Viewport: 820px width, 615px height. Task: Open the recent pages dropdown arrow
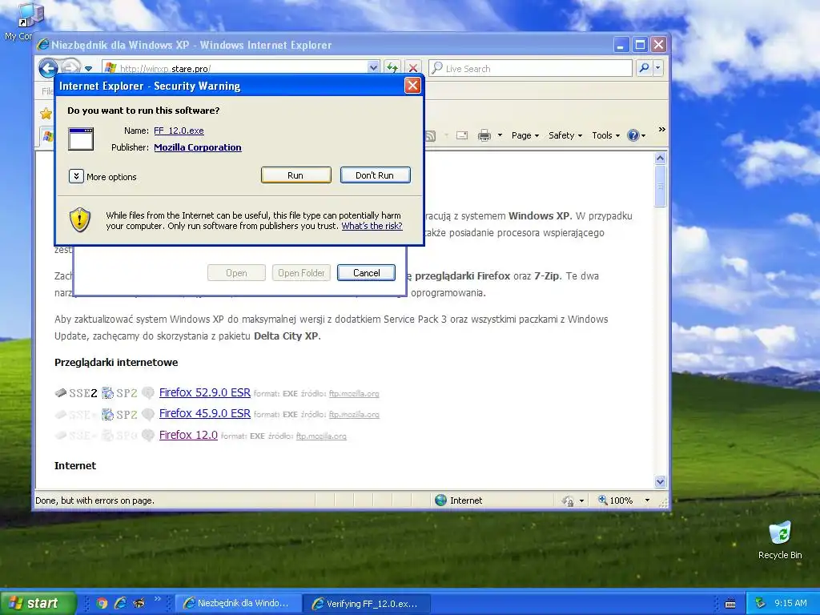pyautogui.click(x=88, y=69)
